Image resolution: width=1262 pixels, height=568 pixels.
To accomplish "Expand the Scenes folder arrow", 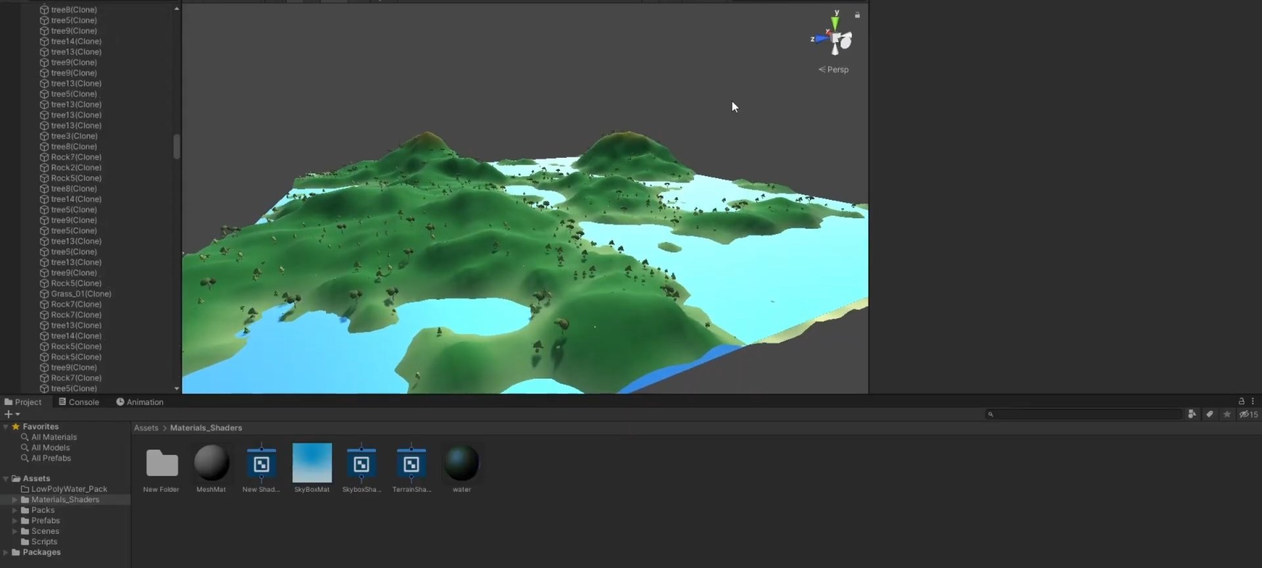I will pos(14,531).
